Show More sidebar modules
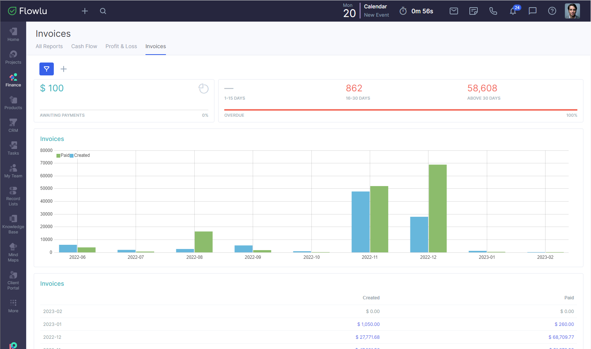Screen dimensions: 591x349 (13, 306)
